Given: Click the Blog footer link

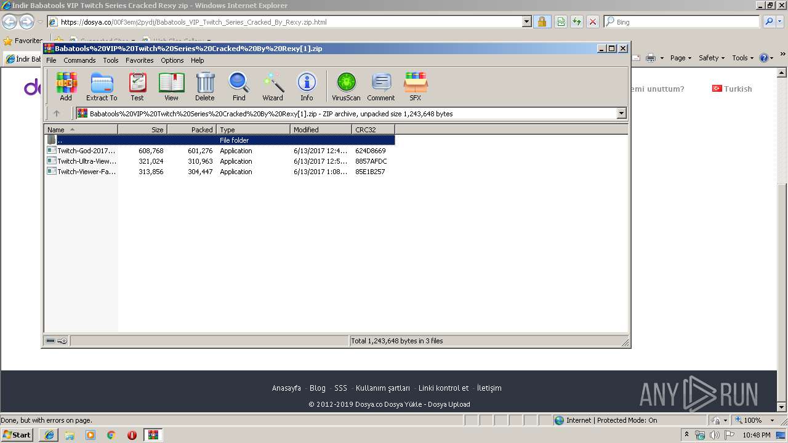Looking at the screenshot, I should tap(318, 388).
